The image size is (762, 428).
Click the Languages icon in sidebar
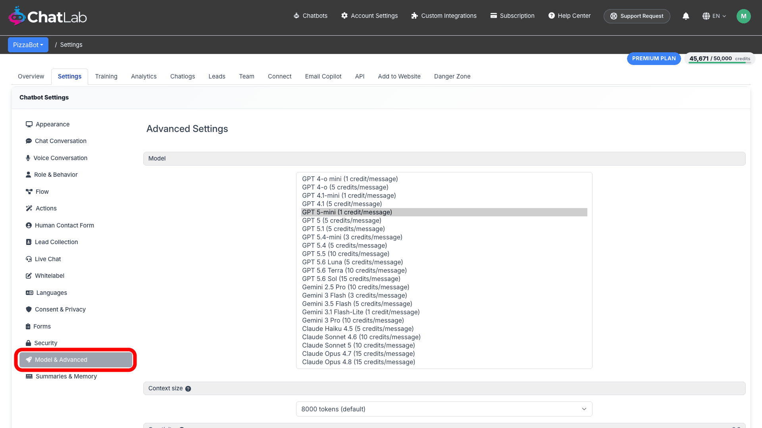pos(29,293)
